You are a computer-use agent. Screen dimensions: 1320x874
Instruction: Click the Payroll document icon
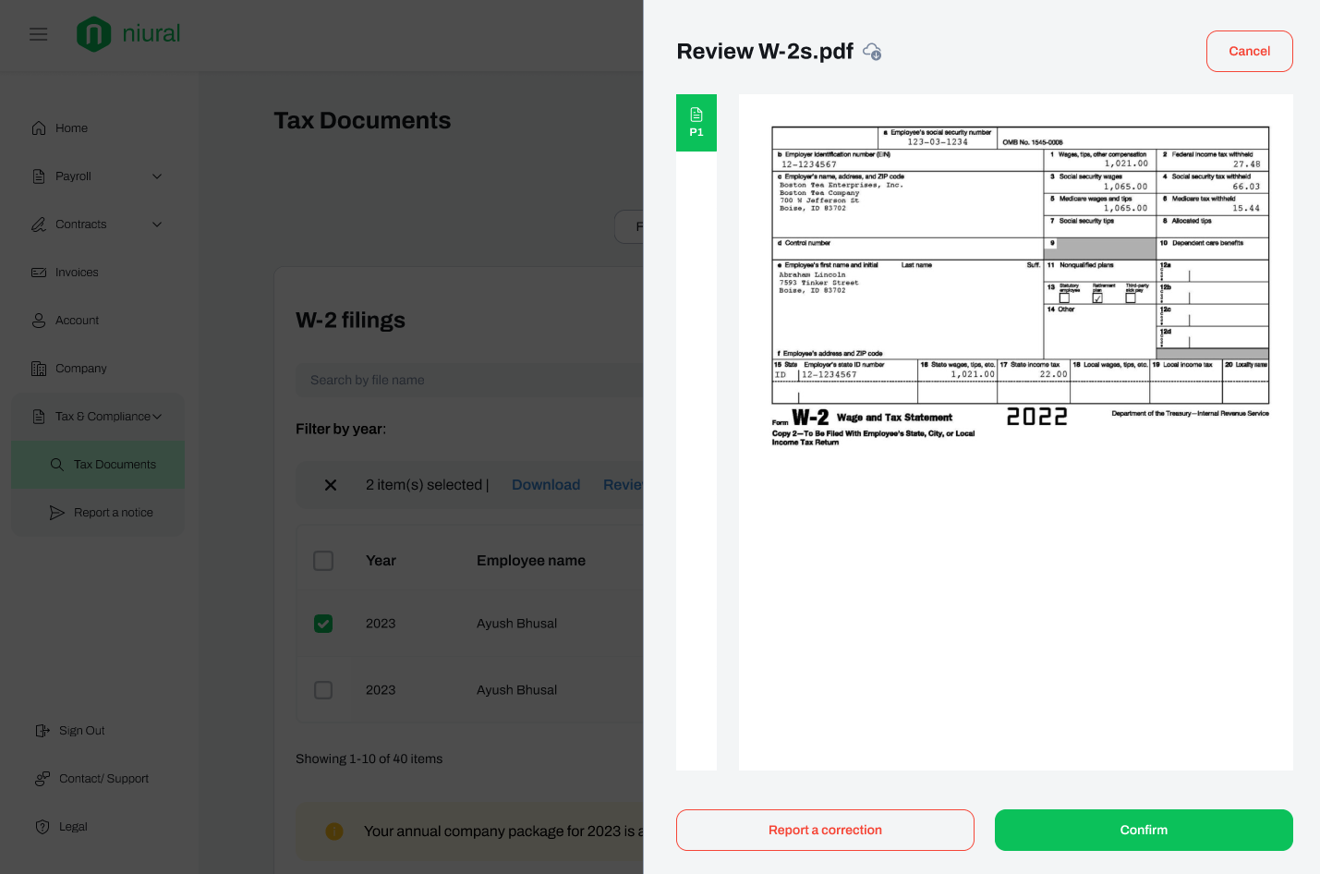click(x=39, y=176)
